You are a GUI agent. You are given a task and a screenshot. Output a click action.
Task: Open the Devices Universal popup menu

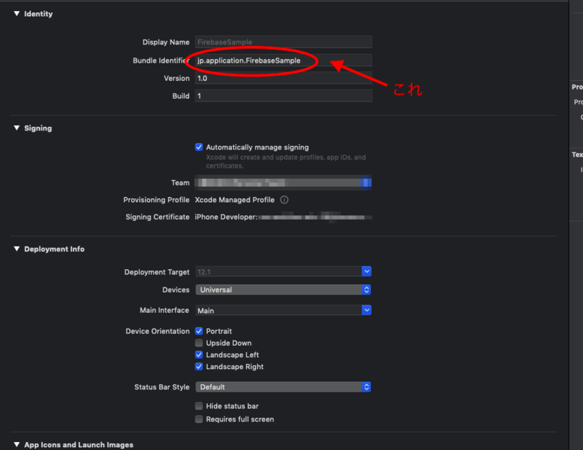tap(283, 290)
